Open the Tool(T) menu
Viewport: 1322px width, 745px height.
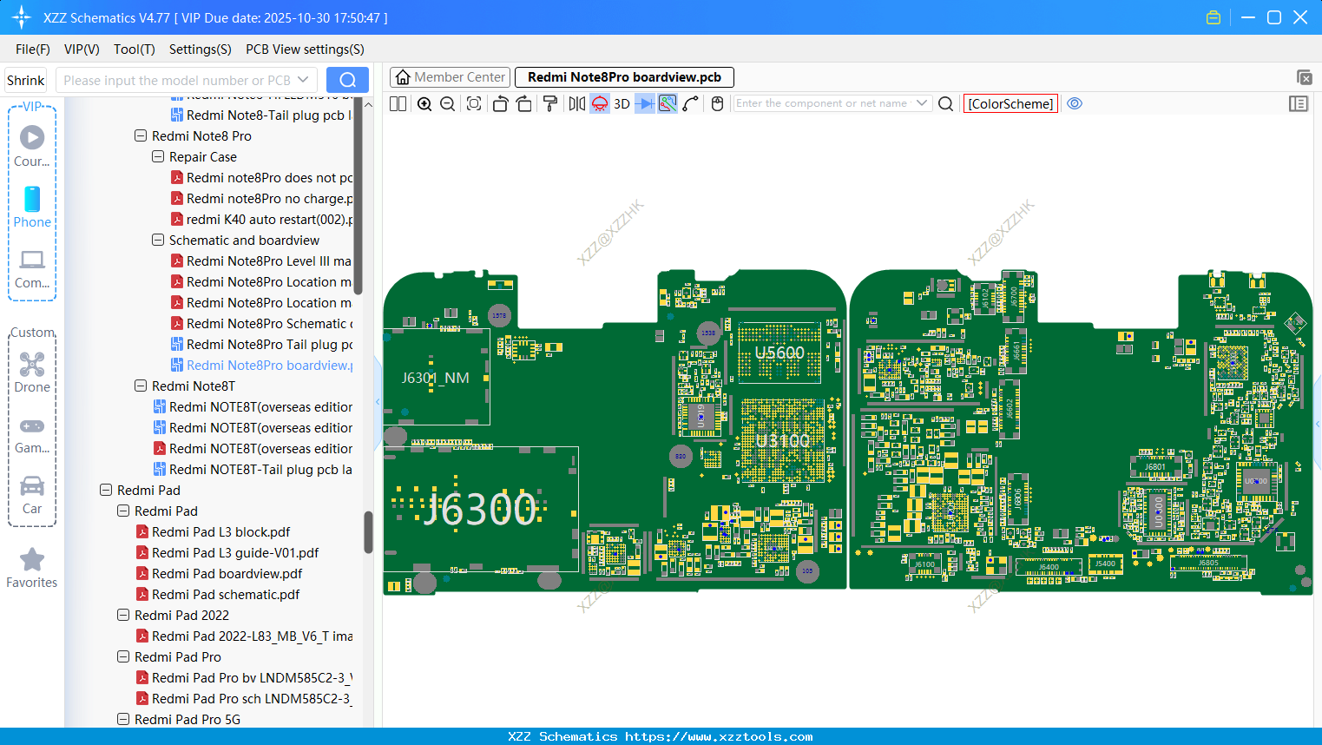(x=134, y=49)
